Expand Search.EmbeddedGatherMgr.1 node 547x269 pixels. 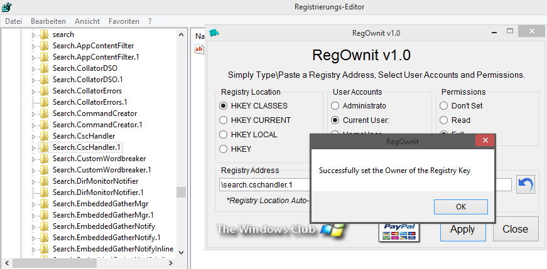(33, 215)
